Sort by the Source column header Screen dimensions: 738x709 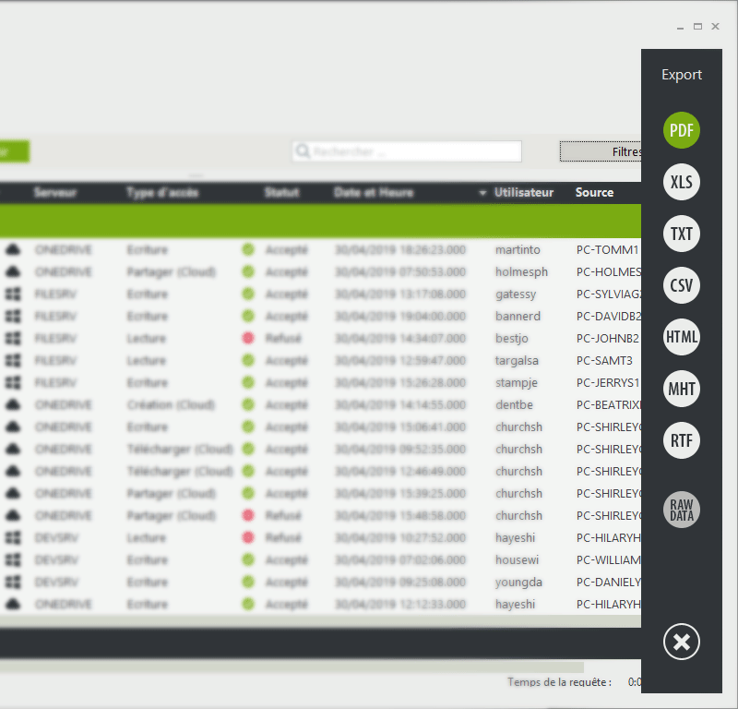[594, 193]
